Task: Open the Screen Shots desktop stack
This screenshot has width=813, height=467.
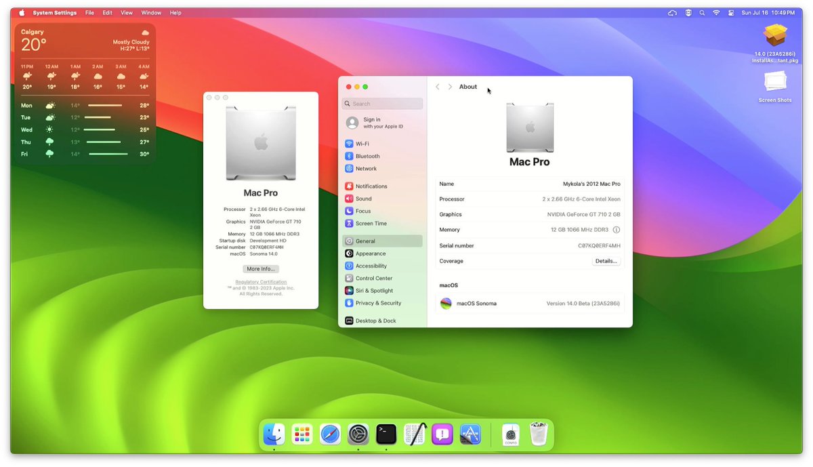Action: (775, 87)
